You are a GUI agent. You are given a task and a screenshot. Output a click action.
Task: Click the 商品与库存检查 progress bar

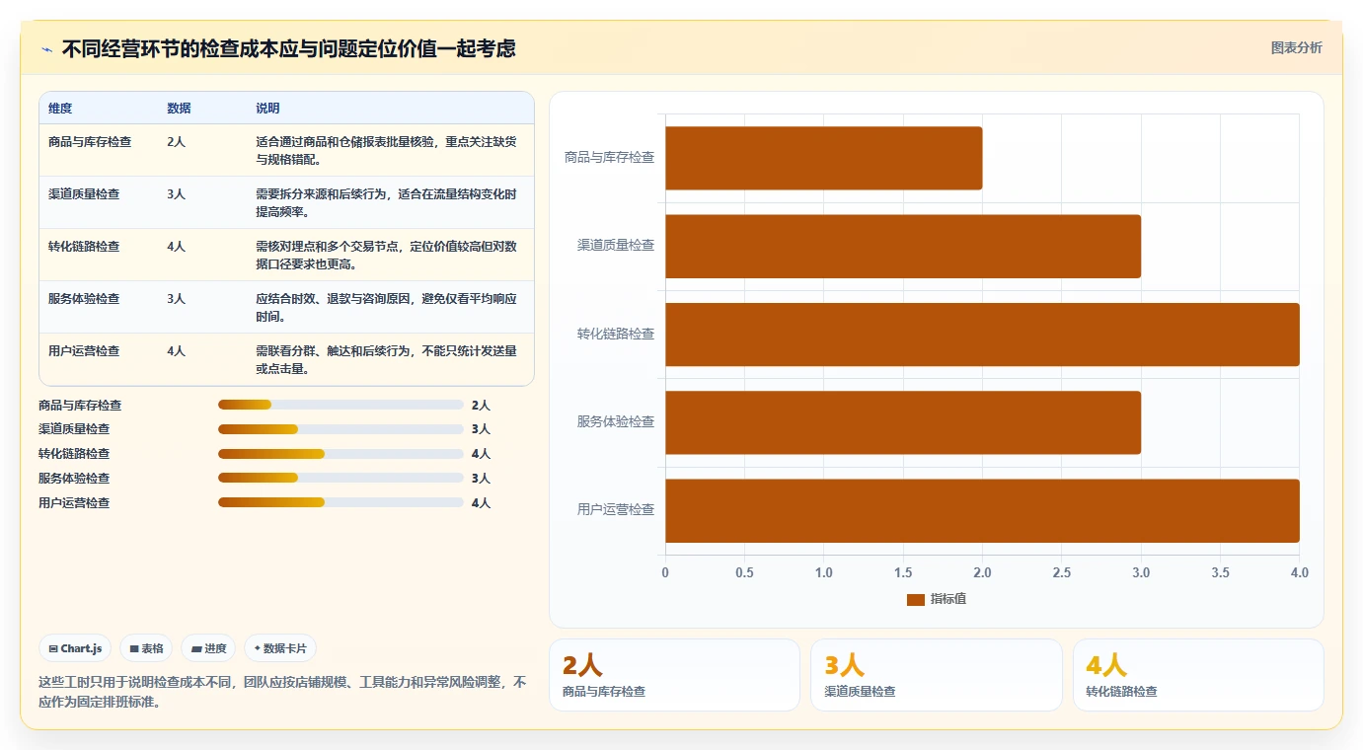[341, 405]
